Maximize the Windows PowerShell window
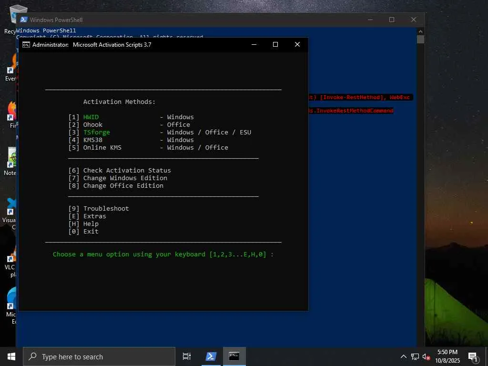The width and height of the screenshot is (488, 366). 392,20
